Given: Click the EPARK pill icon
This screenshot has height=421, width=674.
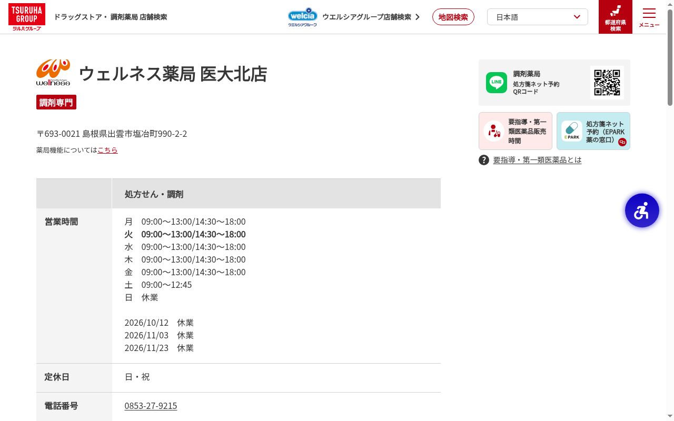Looking at the screenshot, I should pos(571,131).
